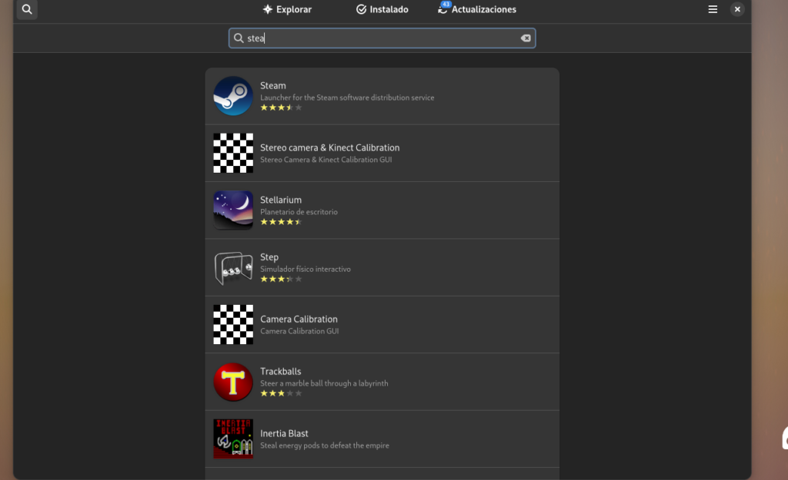Viewport: 788px width, 480px height.
Task: Select the Step result title
Action: coord(269,257)
